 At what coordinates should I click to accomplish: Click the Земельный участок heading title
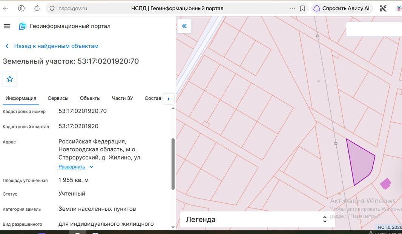click(71, 61)
